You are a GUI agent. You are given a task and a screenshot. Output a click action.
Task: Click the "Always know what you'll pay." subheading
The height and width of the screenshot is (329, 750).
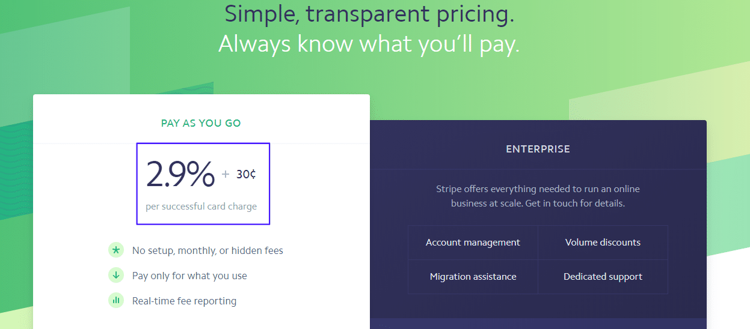(x=369, y=44)
